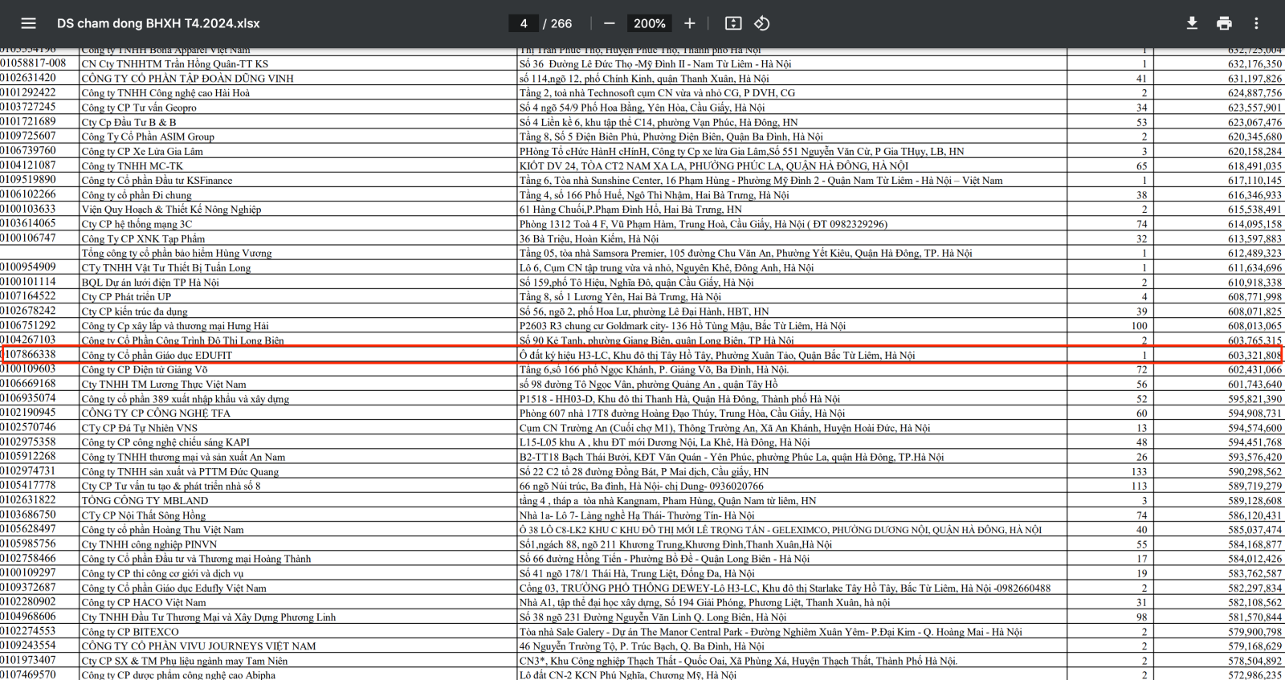Screen dimensions: 1285x680
Task: Select Công ty CP Điện tử Giảng Võ
Action: click(x=145, y=370)
